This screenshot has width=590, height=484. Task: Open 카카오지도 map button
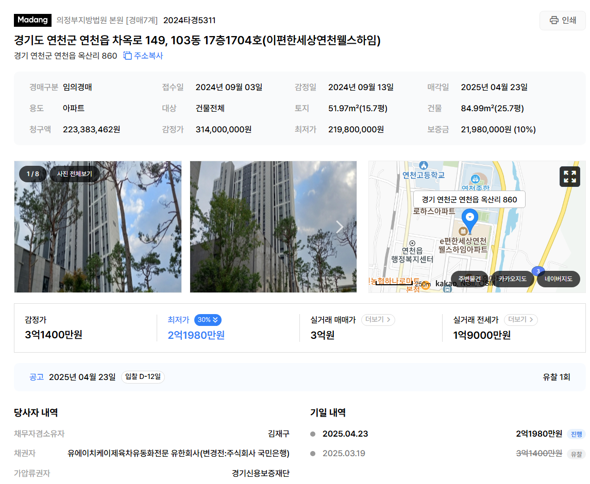point(513,279)
